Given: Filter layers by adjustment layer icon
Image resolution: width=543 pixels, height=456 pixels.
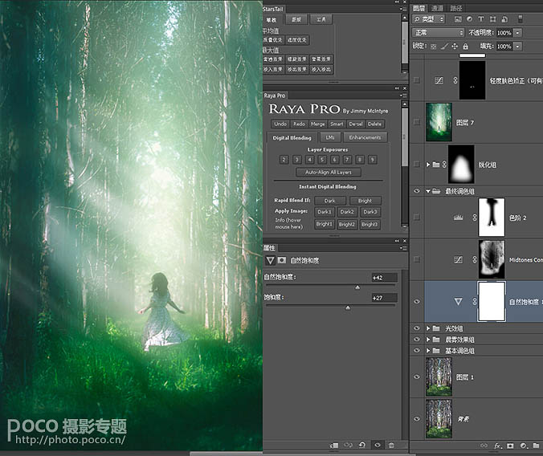Looking at the screenshot, I should coord(470,19).
